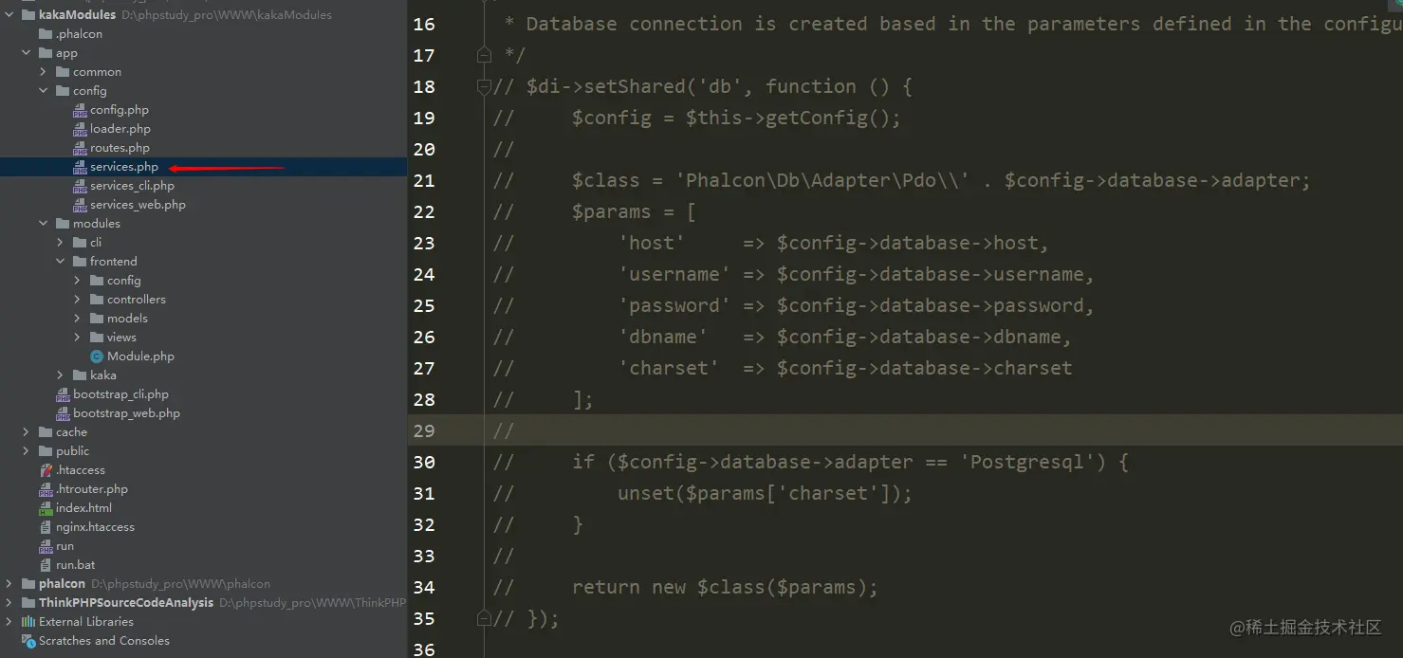Click the nginx.htaccess file icon
The image size is (1403, 658).
[x=46, y=527]
